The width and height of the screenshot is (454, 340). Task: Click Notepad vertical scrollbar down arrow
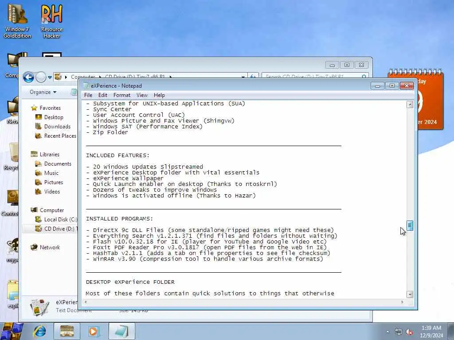410,294
